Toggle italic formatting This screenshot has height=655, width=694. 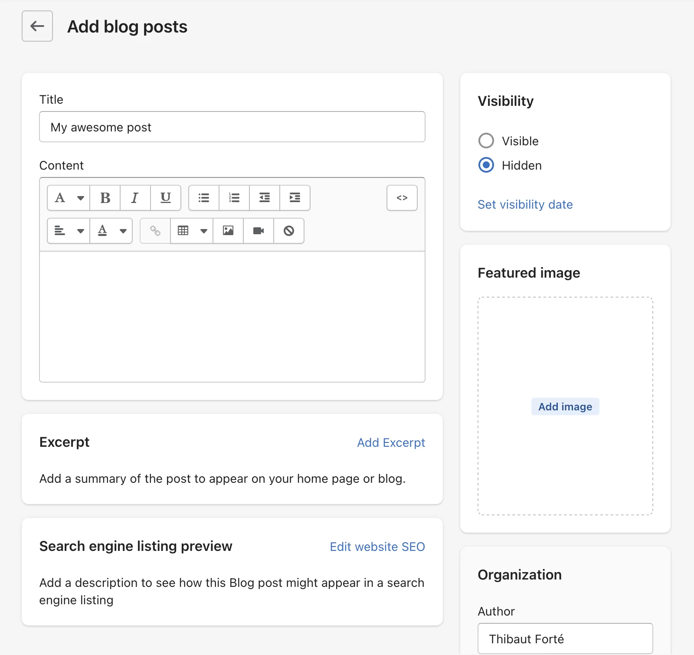[135, 198]
